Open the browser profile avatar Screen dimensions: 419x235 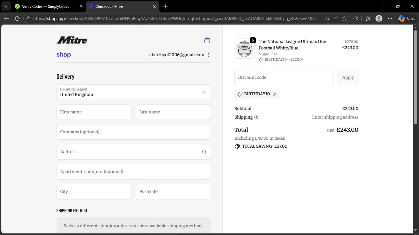[x=379, y=18]
